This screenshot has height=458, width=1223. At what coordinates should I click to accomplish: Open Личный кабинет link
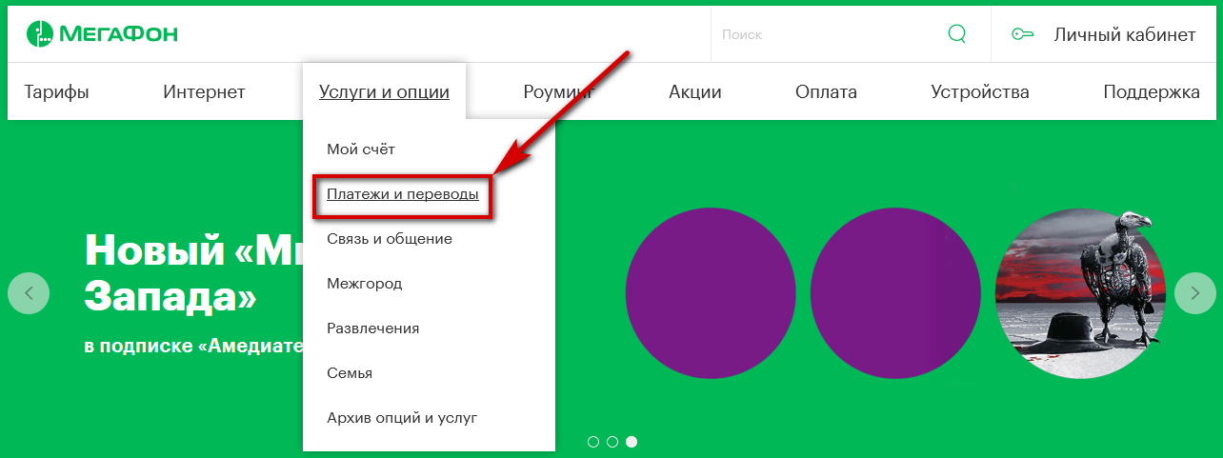tap(1124, 35)
